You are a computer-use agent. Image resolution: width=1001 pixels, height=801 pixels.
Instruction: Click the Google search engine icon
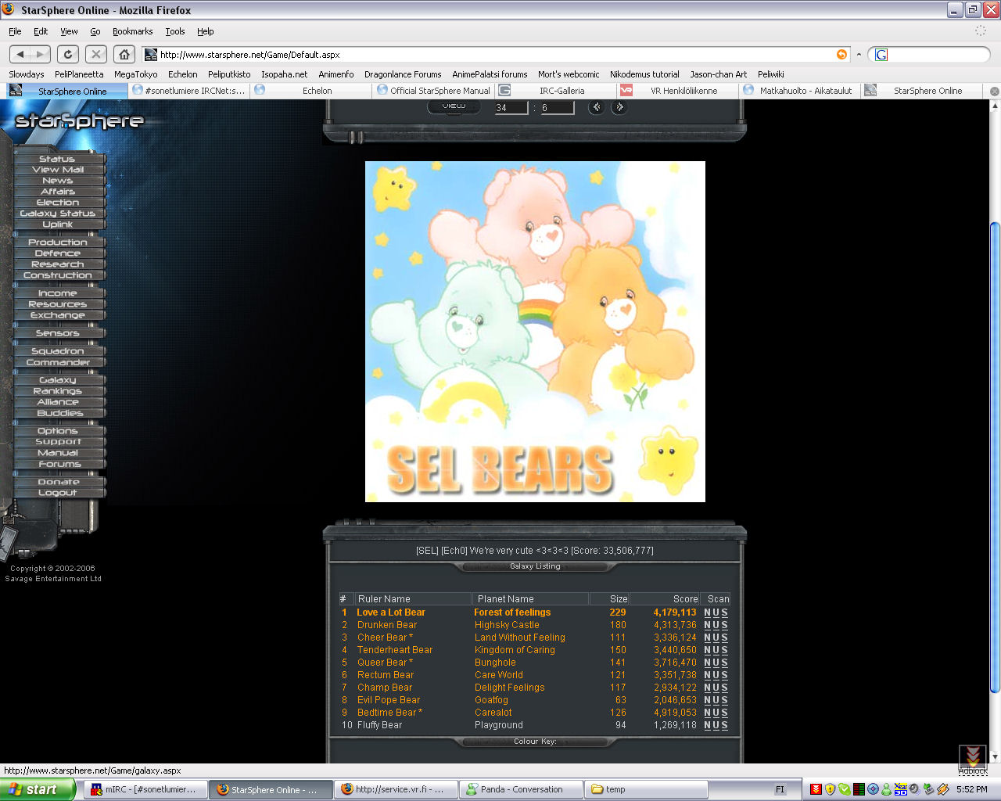pyautogui.click(x=881, y=55)
